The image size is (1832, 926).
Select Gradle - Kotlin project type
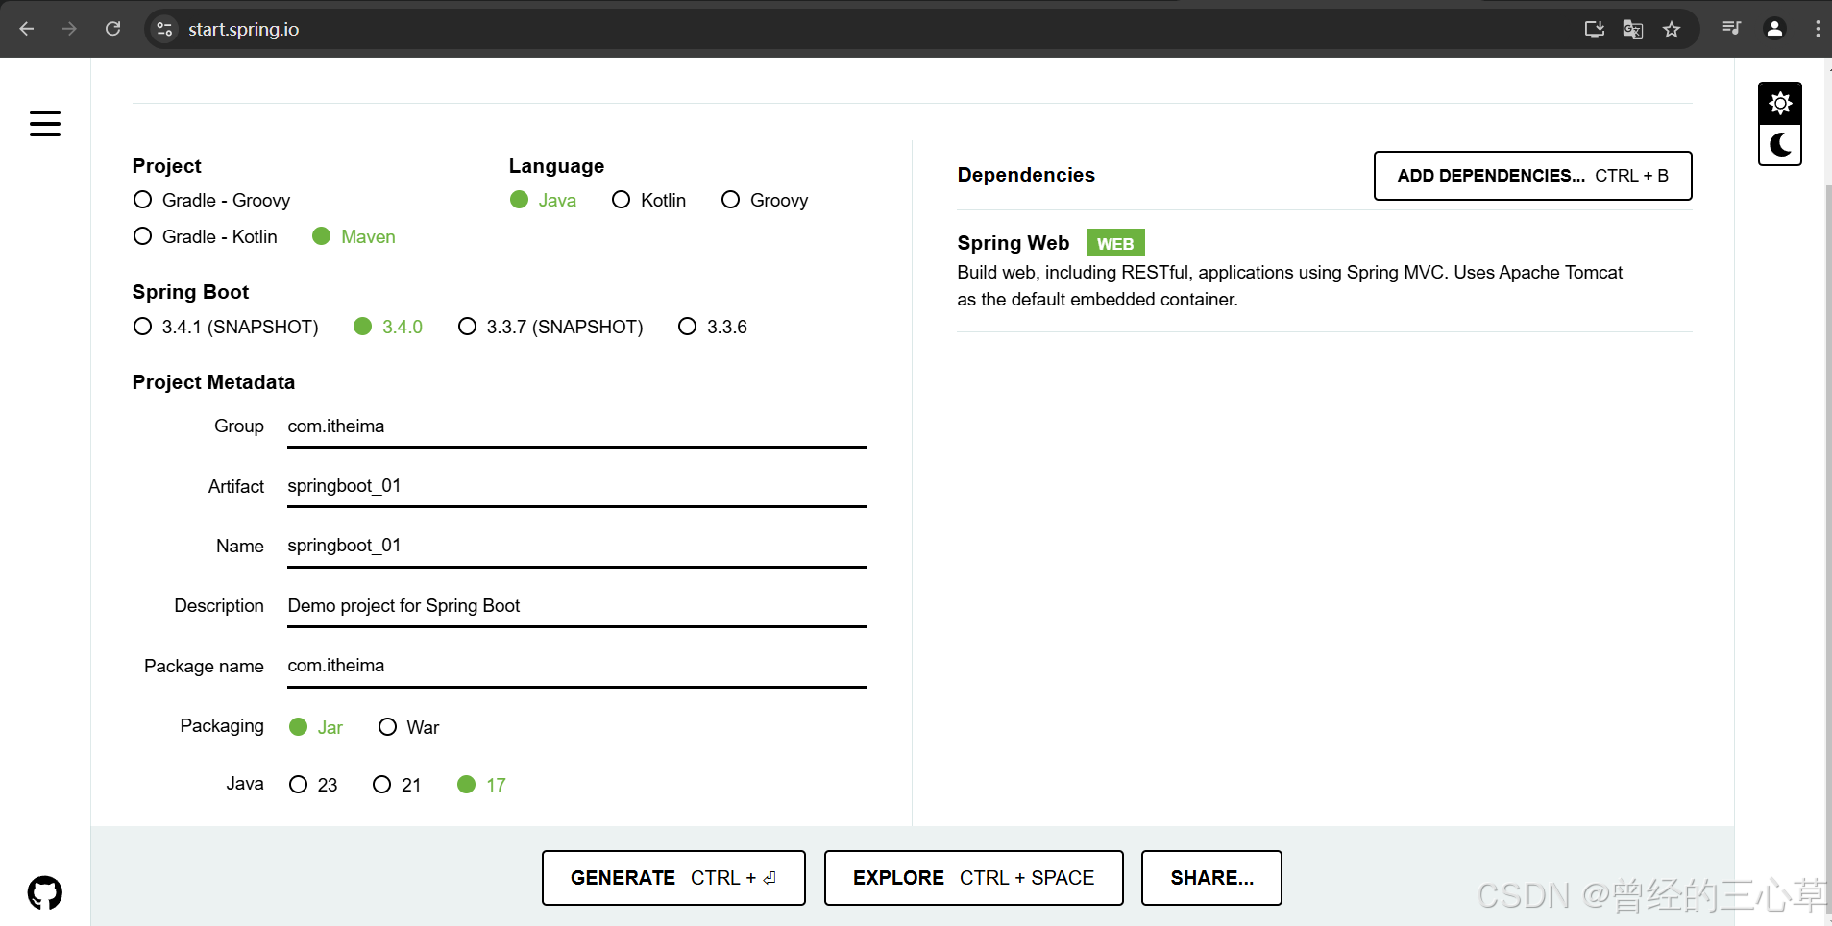[205, 236]
